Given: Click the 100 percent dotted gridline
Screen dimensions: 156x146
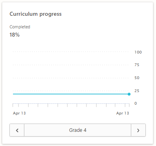Looking at the screenshot, I should pyautogui.click(x=71, y=52).
